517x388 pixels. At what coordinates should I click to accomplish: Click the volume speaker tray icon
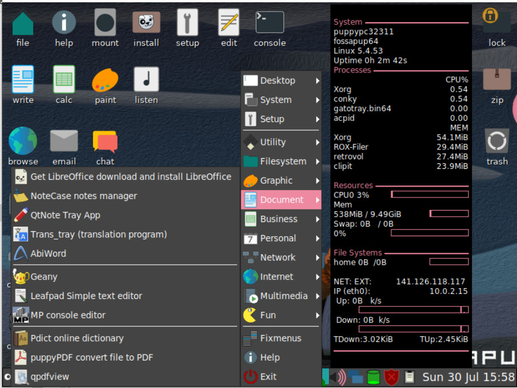(x=338, y=377)
